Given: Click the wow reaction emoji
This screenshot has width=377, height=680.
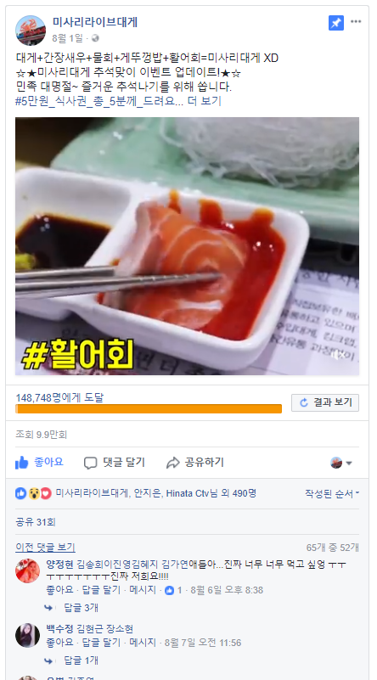Looking at the screenshot, I should pyautogui.click(x=33, y=493).
